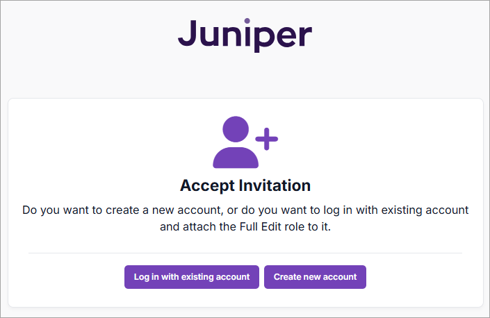The width and height of the screenshot is (490, 318).
Task: Click the line starting "Do you want to create"
Action: 245,209
